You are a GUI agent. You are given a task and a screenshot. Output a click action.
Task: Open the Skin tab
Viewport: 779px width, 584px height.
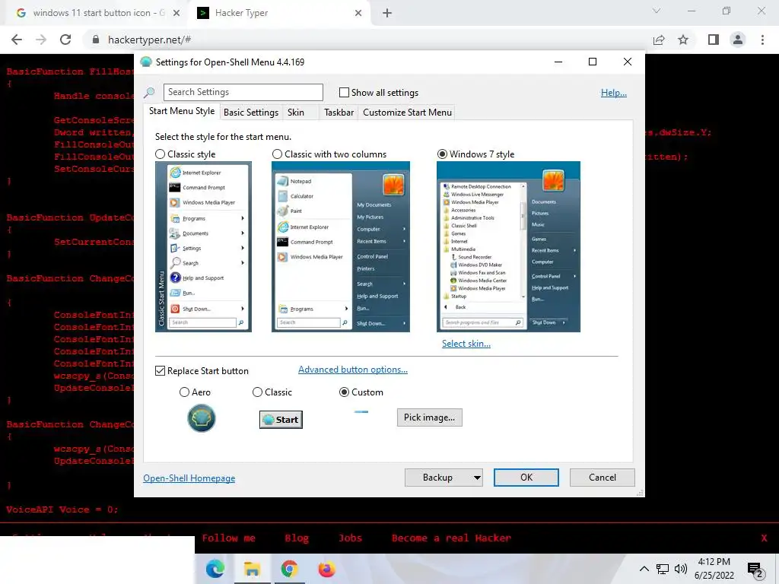point(296,113)
